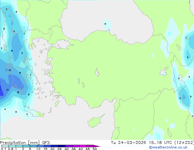
Task: Click the 35–40 mm violet legend swatch
Action: pos(76,146)
